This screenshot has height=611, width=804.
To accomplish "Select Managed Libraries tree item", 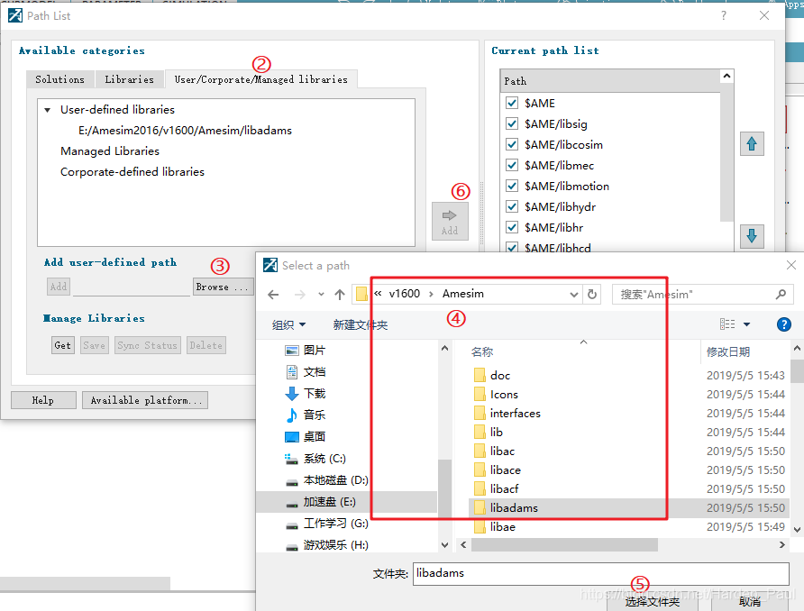I will pyautogui.click(x=110, y=151).
